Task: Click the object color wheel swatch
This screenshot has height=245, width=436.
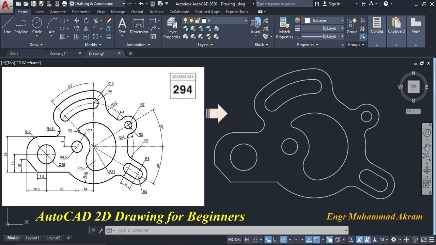Action: pyautogui.click(x=297, y=20)
